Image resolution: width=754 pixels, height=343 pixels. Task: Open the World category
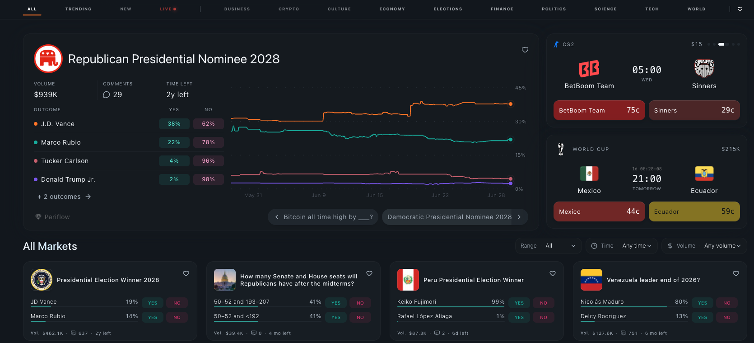697,9
